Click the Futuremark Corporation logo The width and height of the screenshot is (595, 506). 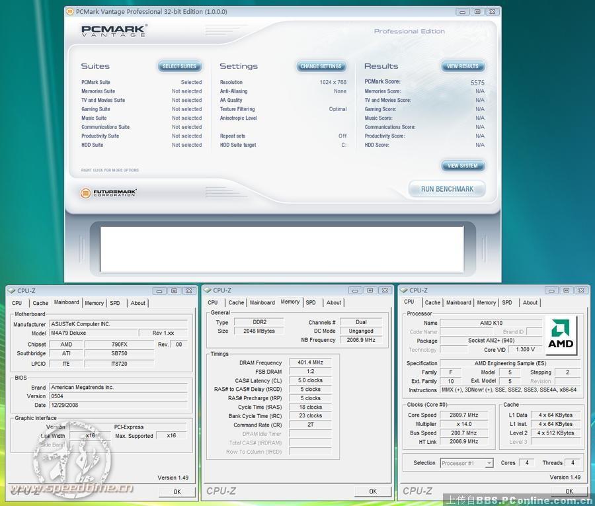tap(108, 192)
